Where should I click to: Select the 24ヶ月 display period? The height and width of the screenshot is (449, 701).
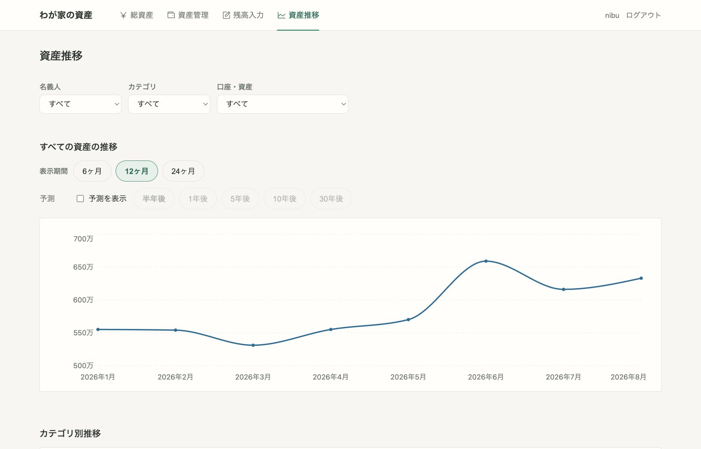[x=183, y=171]
